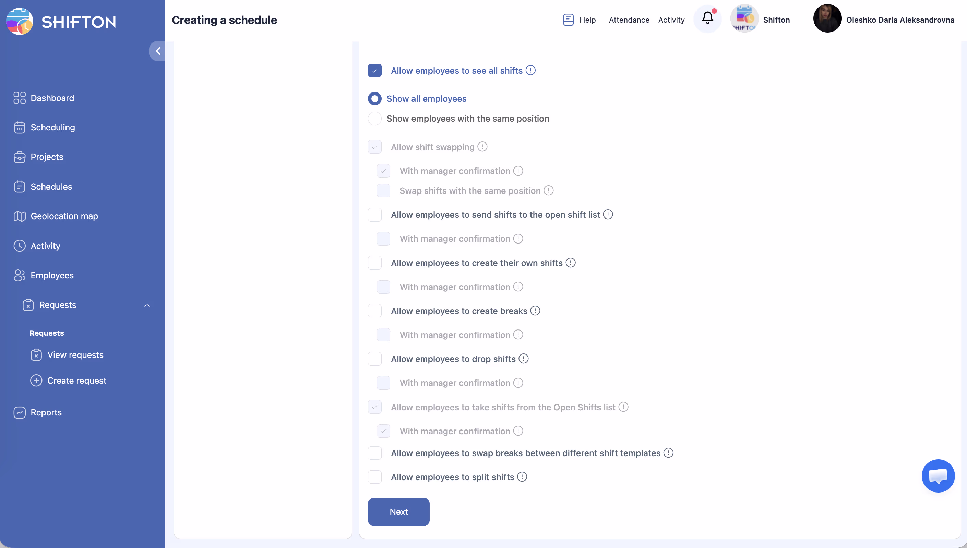Collapse the Requests menu section
The height and width of the screenshot is (548, 967).
click(147, 305)
